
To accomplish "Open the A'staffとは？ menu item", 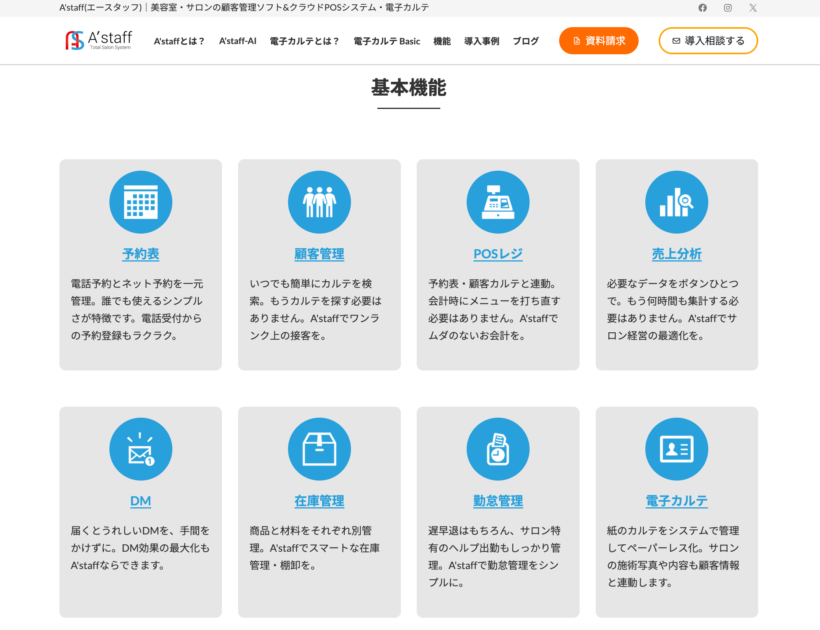I will click(x=179, y=41).
